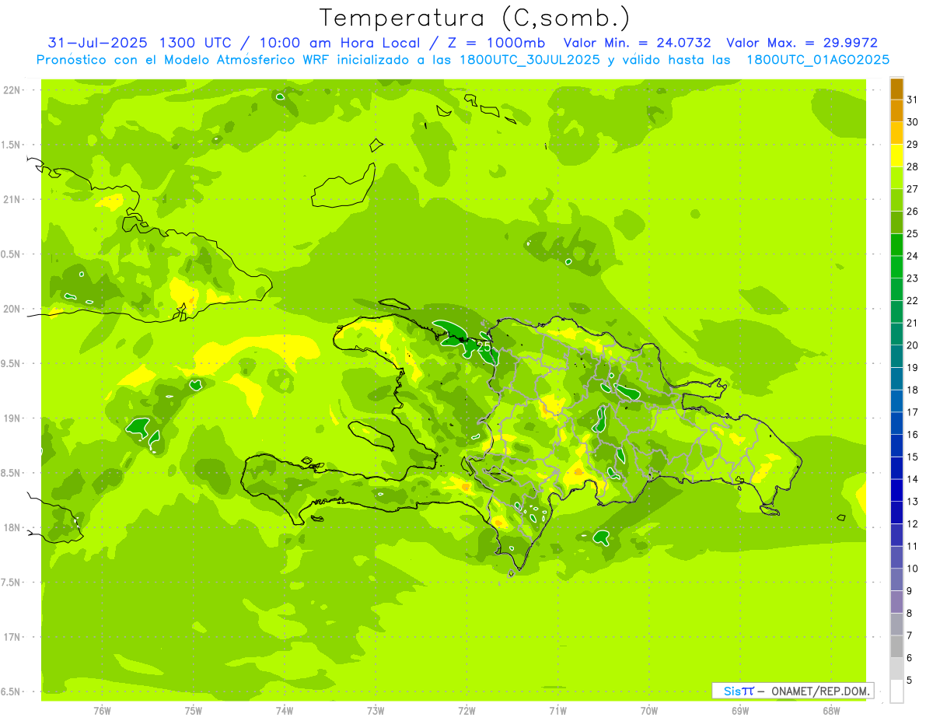Click the '68W' longitude label
The height and width of the screenshot is (721, 933).
831,711
